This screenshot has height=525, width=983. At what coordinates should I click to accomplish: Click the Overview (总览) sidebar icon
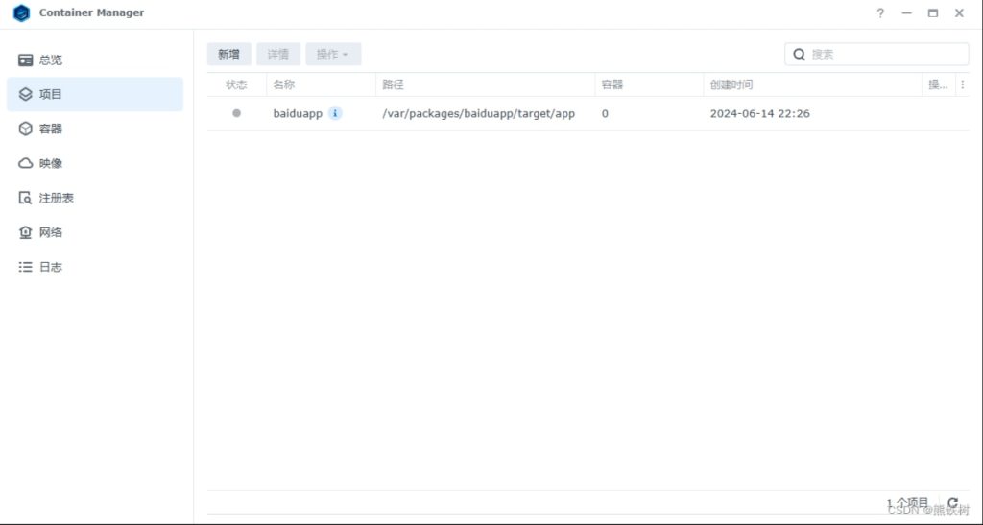[26, 60]
